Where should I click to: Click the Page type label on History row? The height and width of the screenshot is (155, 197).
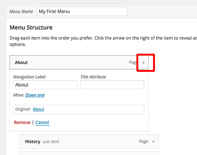pyautogui.click(x=144, y=141)
